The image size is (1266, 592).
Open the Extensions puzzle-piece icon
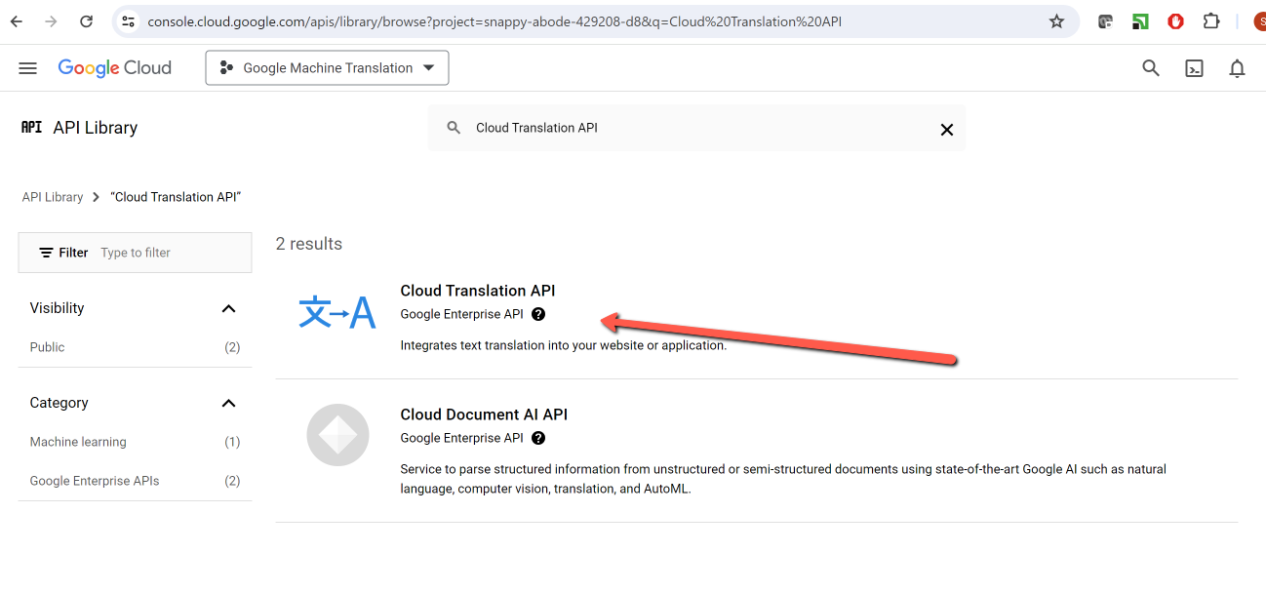(x=1211, y=21)
